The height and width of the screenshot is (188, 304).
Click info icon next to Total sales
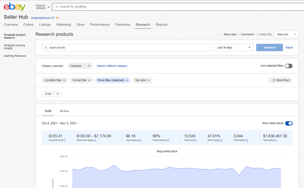(275, 140)
